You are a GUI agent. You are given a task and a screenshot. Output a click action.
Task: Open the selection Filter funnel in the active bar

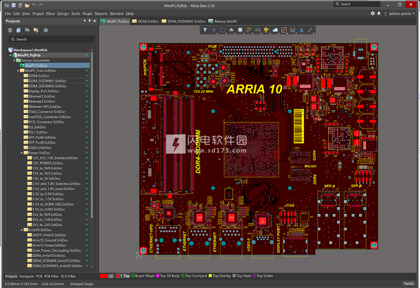tap(205, 30)
